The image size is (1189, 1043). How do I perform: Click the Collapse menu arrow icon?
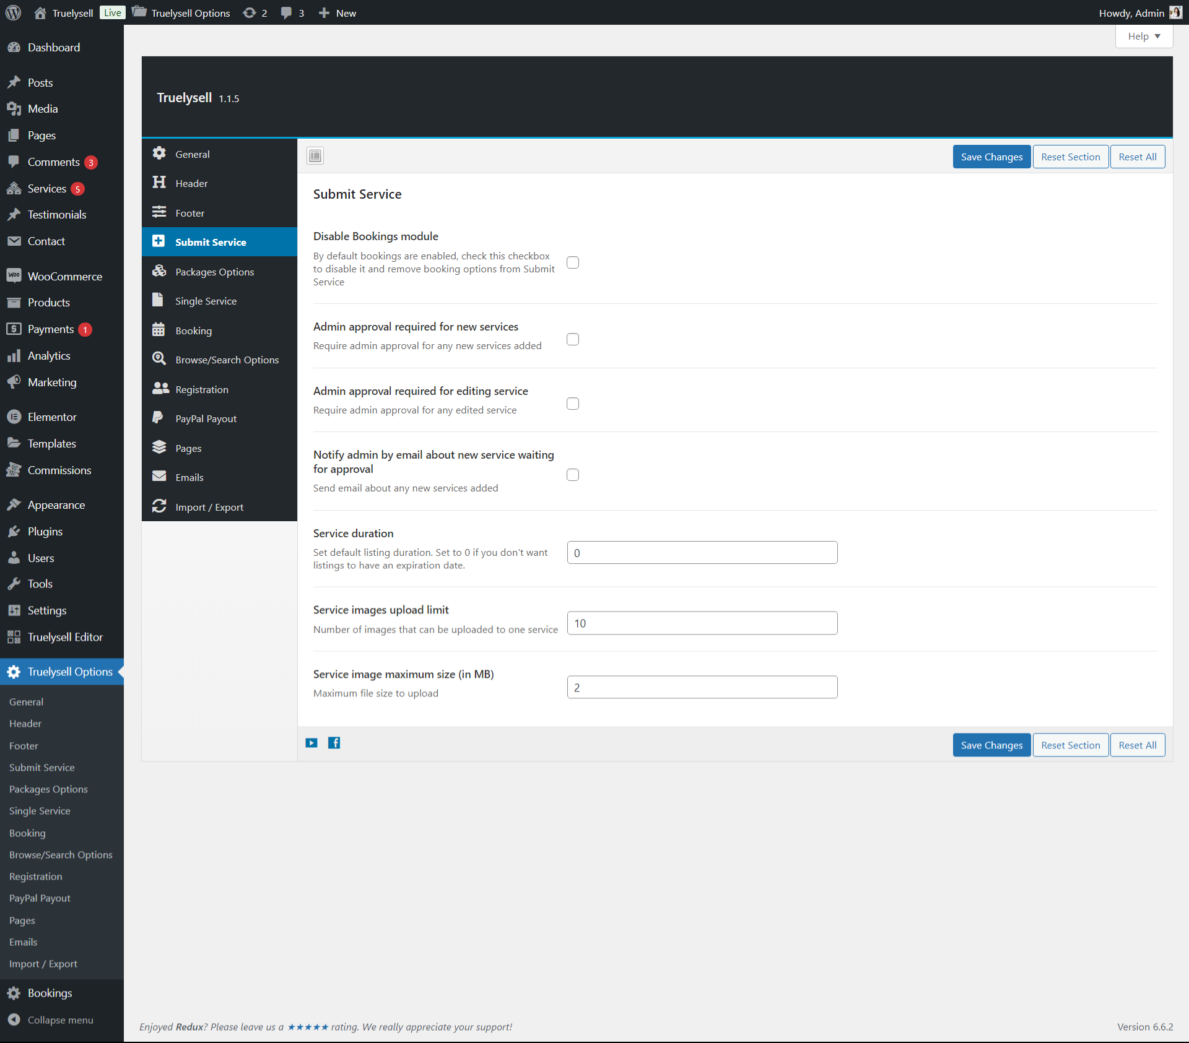tap(14, 1019)
